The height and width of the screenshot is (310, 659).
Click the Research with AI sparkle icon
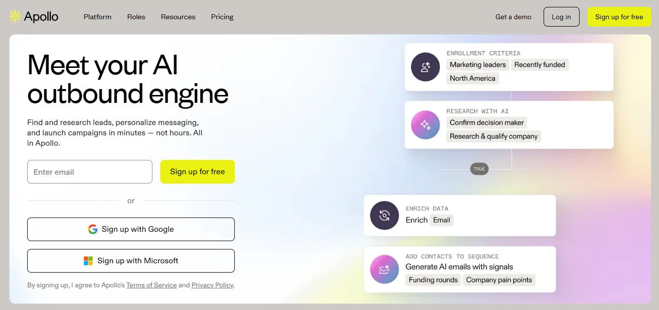(x=425, y=125)
